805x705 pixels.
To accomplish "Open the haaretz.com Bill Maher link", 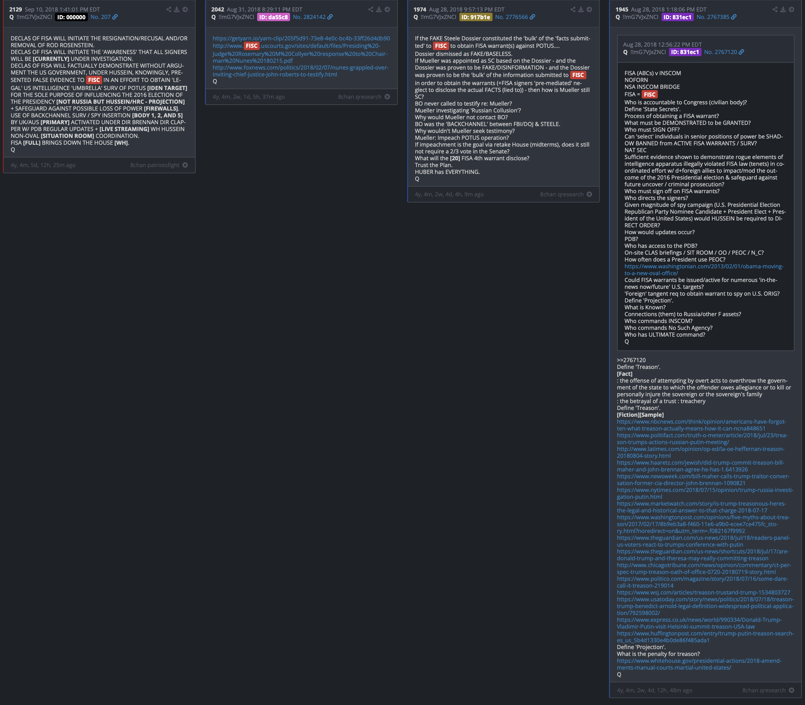I will (701, 466).
